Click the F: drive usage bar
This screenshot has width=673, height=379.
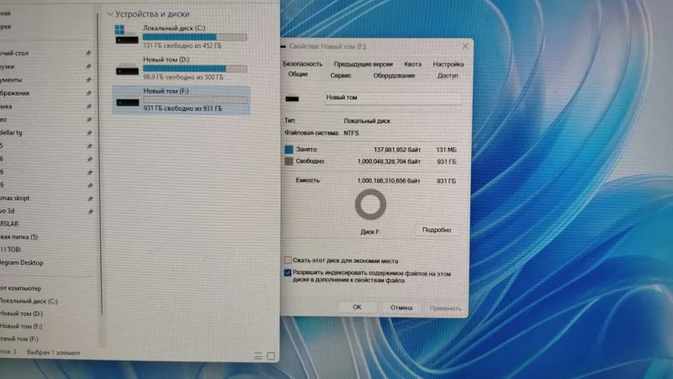[x=195, y=100]
